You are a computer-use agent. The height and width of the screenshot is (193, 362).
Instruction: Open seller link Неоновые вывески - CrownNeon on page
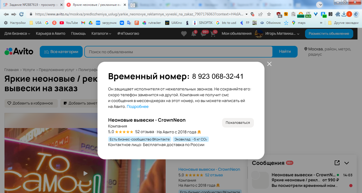[x=209, y=169]
